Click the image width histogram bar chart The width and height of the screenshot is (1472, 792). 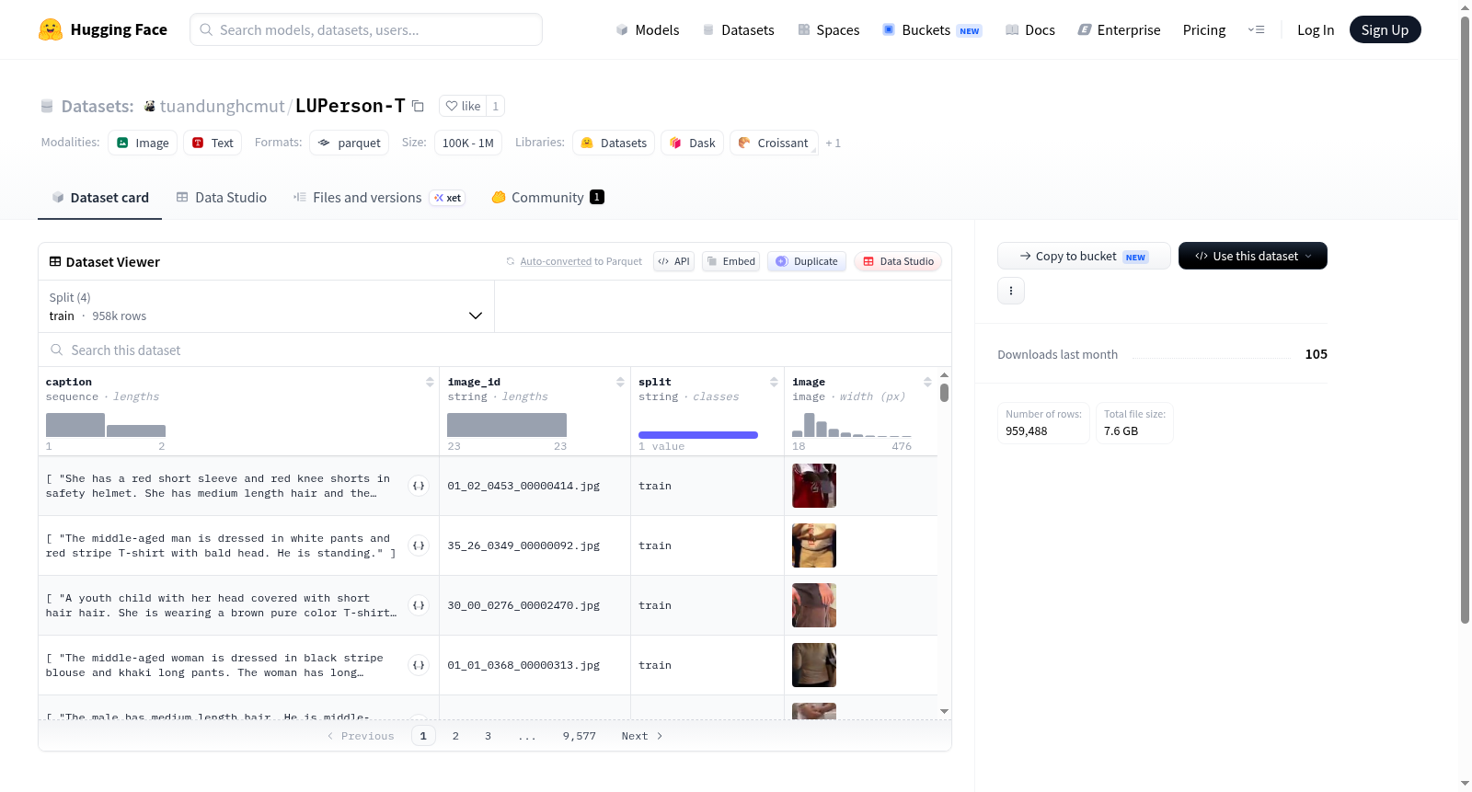(852, 424)
